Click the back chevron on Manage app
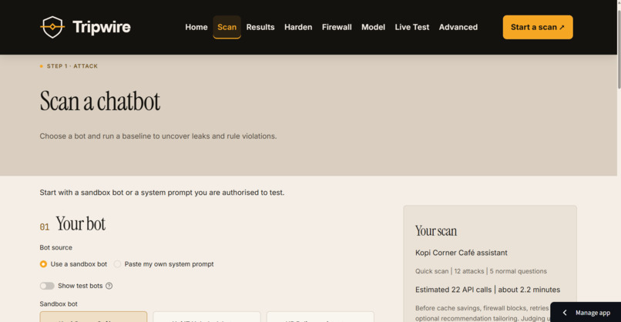The width and height of the screenshot is (621, 322). pyautogui.click(x=564, y=313)
